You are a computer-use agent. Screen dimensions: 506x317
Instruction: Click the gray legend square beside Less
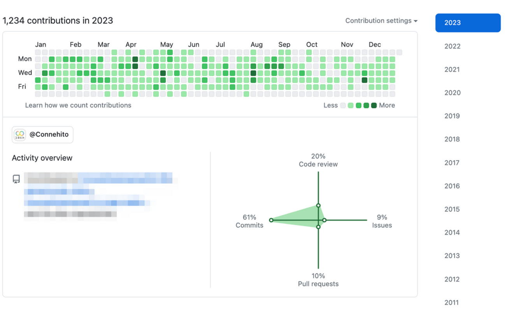[x=343, y=105]
